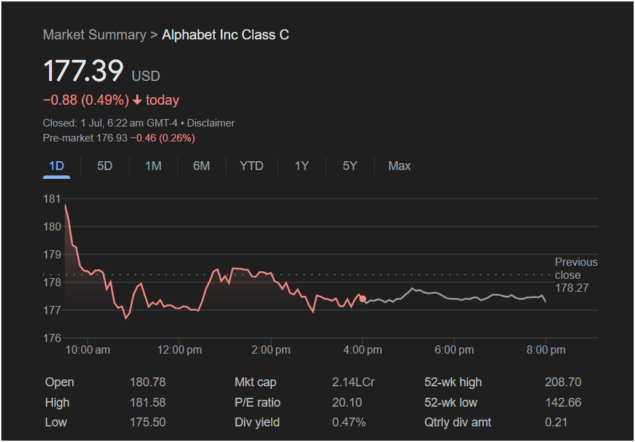The width and height of the screenshot is (635, 442).
Task: Click the Closed: 1 Jul, 6:22 am timestamp
Action: [110, 123]
